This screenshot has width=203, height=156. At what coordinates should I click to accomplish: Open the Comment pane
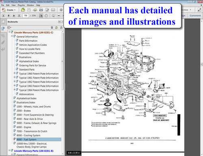click(195, 16)
